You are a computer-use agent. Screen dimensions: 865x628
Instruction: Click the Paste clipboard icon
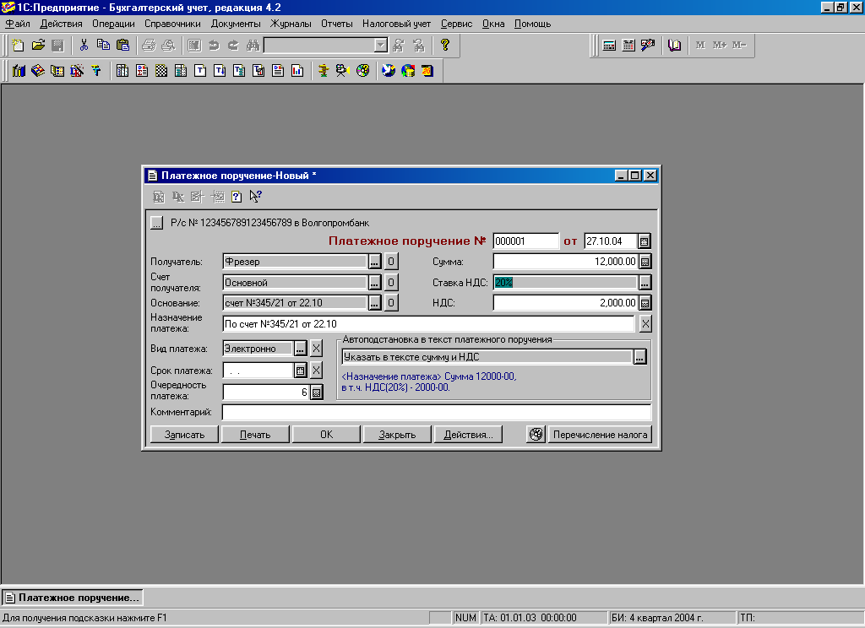(x=123, y=46)
